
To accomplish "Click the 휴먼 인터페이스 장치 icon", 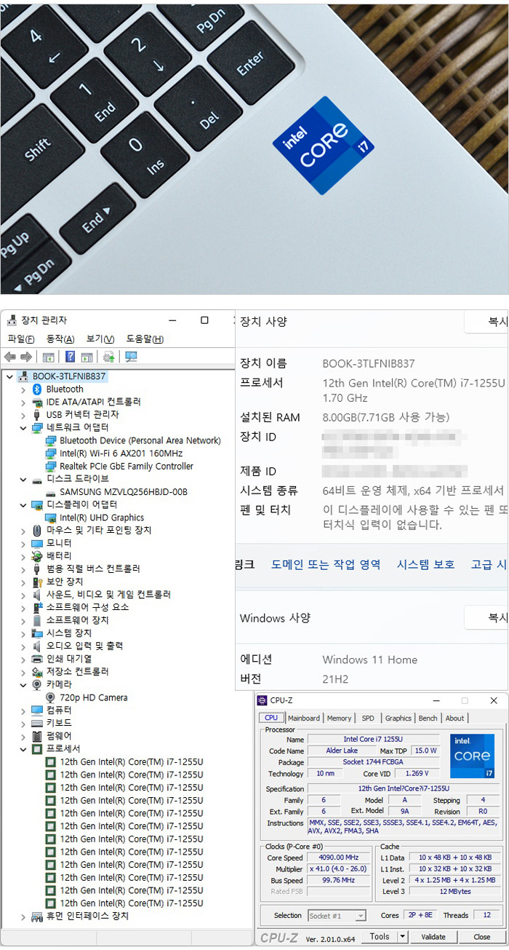I will pos(37,916).
